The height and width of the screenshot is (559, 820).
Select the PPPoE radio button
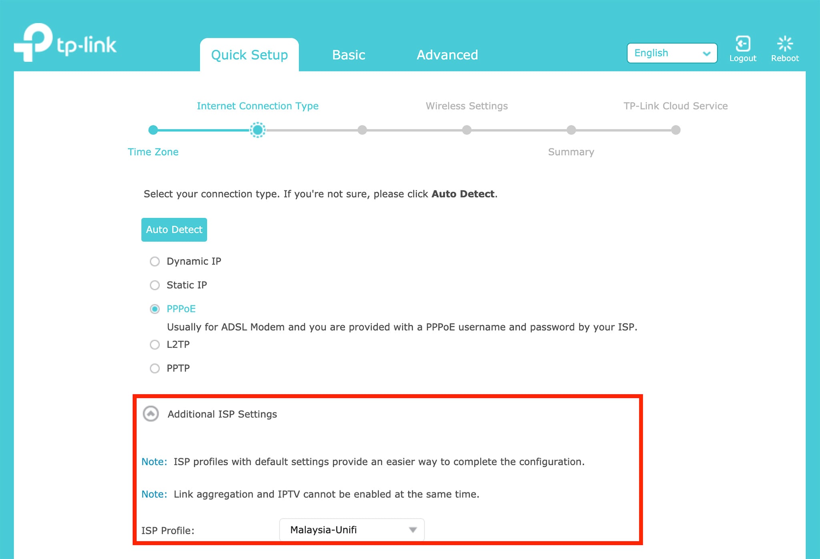154,308
